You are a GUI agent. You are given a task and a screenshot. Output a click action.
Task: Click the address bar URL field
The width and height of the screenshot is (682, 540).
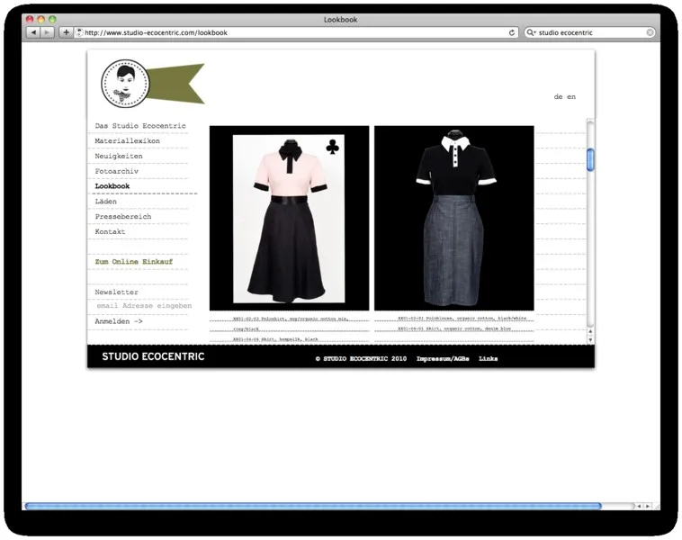point(296,32)
